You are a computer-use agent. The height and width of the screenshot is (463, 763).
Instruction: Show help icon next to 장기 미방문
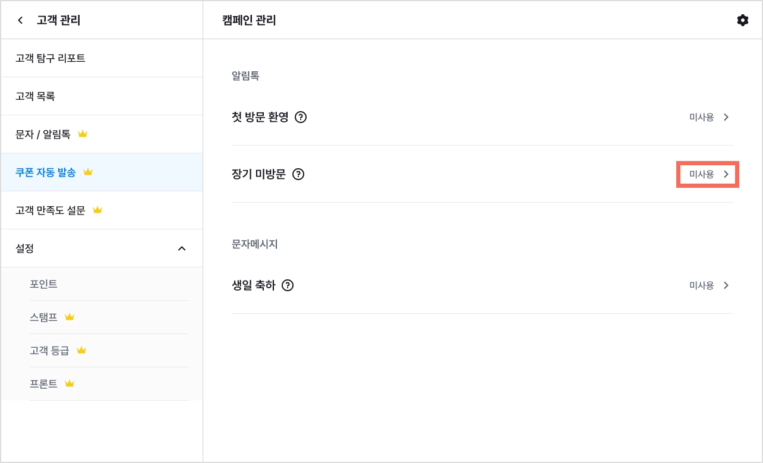(298, 174)
